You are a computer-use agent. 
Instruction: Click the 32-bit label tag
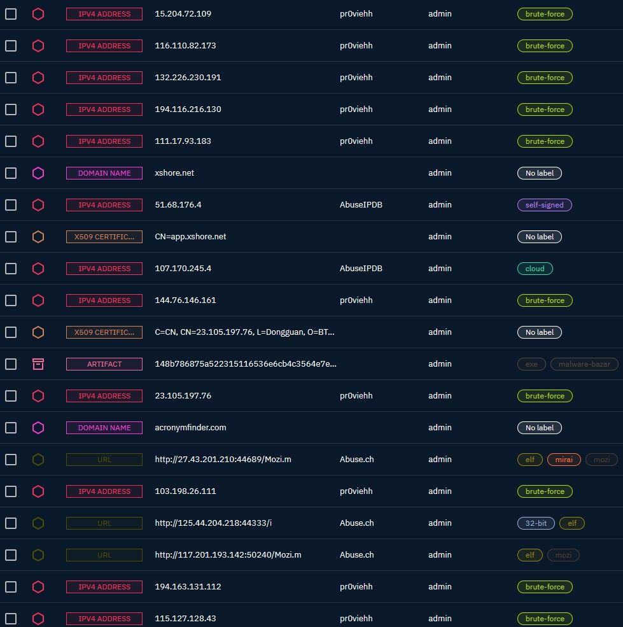(x=536, y=523)
